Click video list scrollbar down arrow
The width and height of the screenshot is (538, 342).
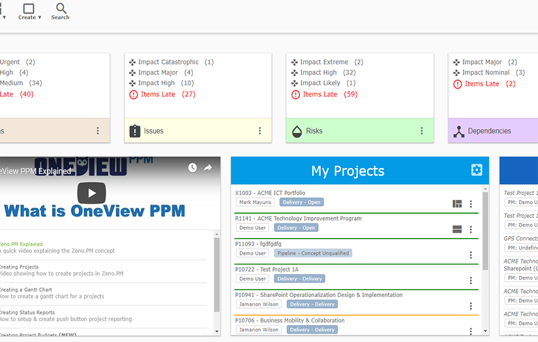pyautogui.click(x=217, y=332)
